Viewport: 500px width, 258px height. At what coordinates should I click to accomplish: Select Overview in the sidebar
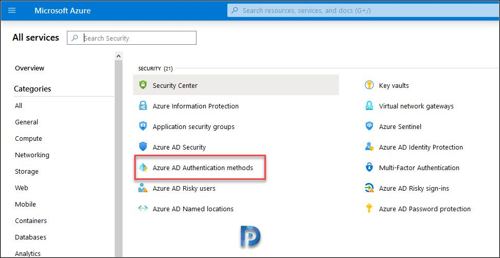[30, 68]
